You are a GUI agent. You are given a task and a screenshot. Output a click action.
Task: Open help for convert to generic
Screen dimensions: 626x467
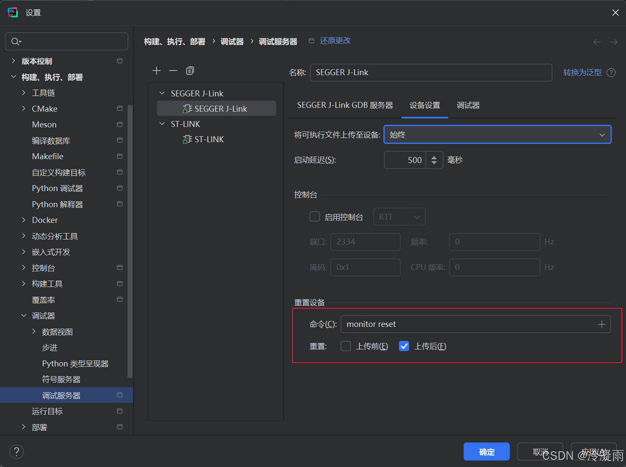click(x=611, y=73)
